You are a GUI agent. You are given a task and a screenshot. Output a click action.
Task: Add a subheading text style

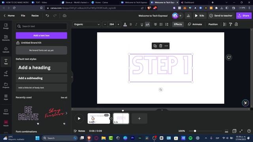point(42,78)
